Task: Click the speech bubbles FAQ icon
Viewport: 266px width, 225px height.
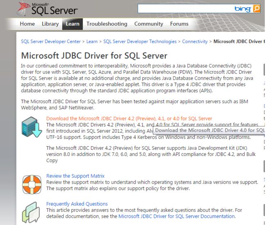Action: click(31, 212)
